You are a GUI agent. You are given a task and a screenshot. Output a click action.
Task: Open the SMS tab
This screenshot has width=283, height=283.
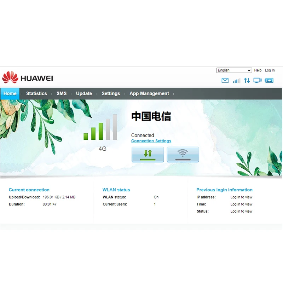click(x=62, y=93)
